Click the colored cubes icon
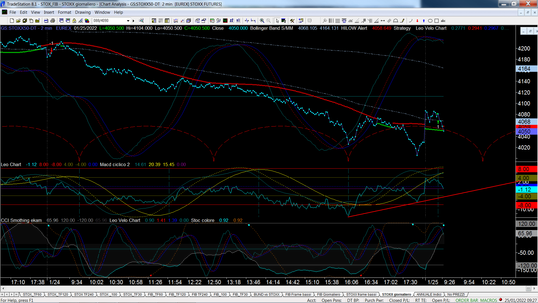538x303 pixels. (87, 21)
